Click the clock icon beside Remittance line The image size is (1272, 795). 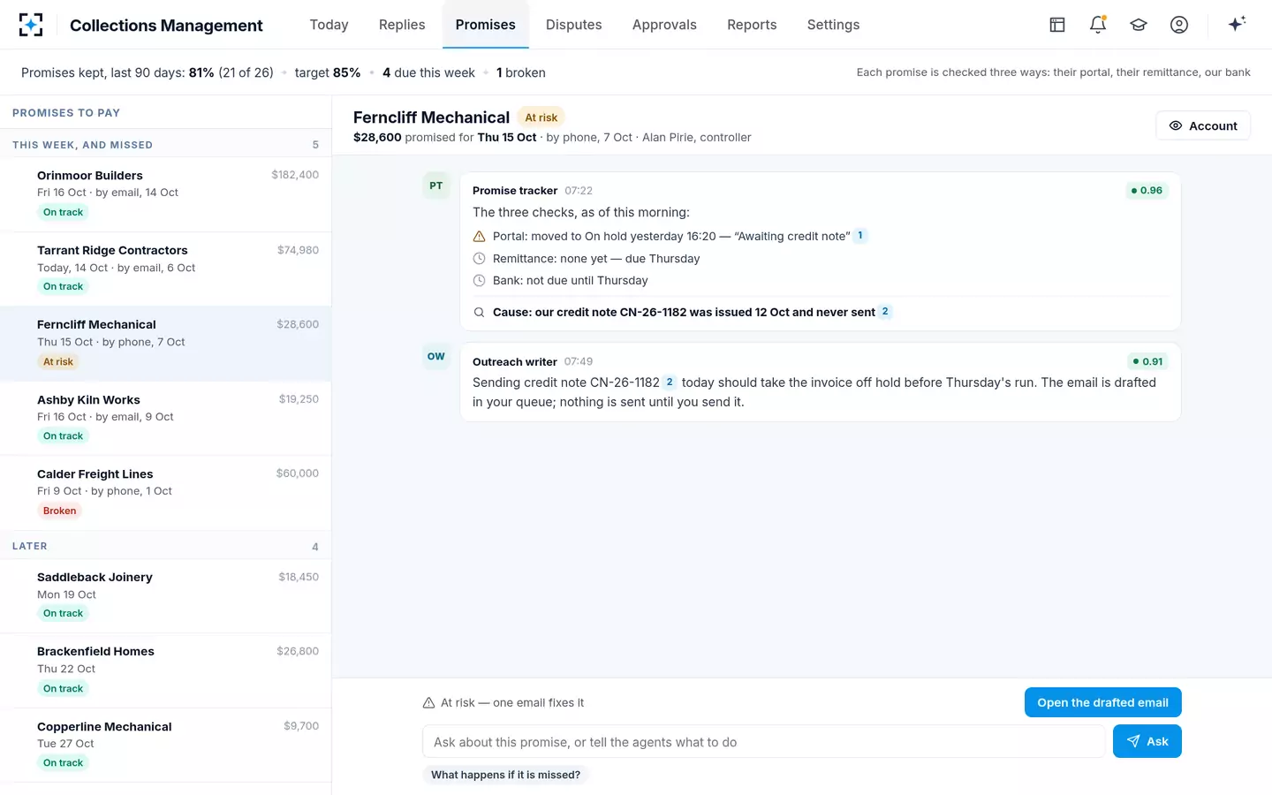(x=479, y=259)
